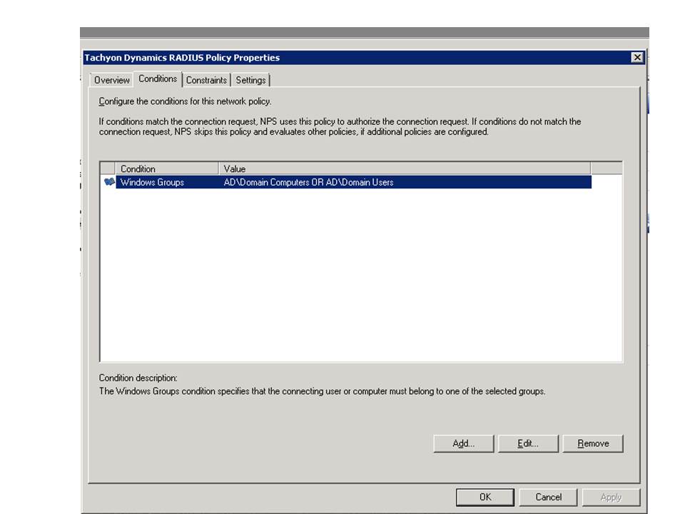
Task: Go to the Settings tab
Action: tap(251, 80)
